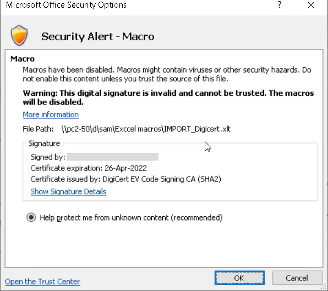Select the Help protect me radio button
This screenshot has height=291, width=328.
coord(31,217)
